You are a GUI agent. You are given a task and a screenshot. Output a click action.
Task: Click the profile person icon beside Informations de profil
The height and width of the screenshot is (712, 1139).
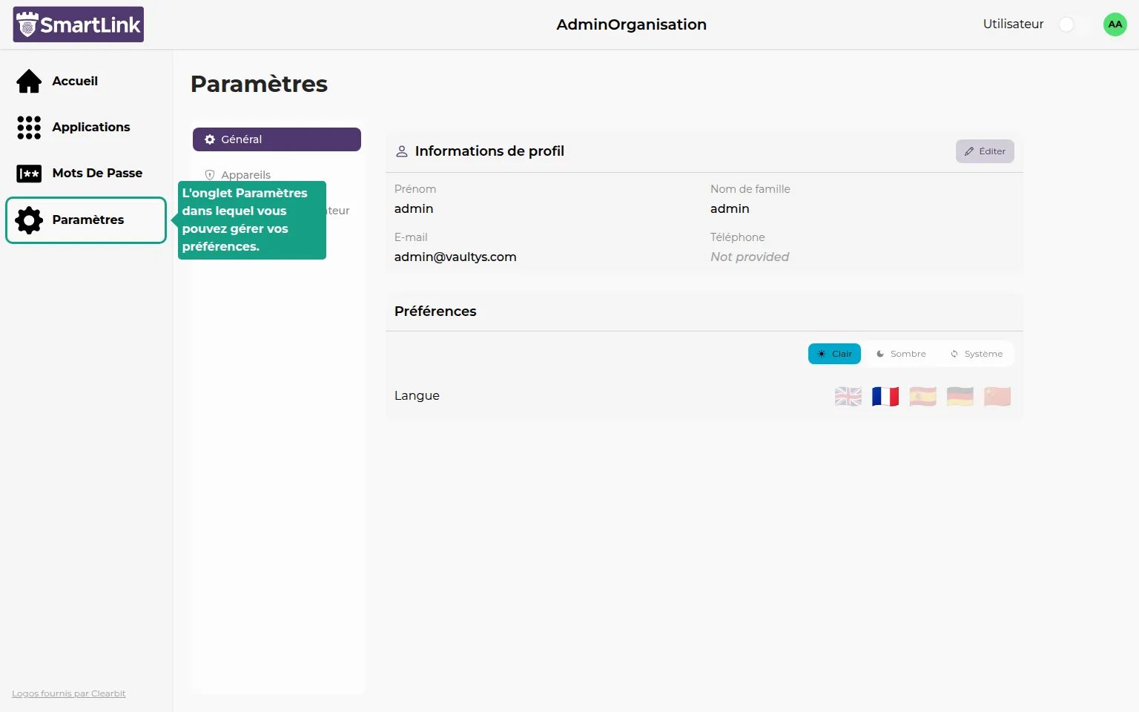401,151
